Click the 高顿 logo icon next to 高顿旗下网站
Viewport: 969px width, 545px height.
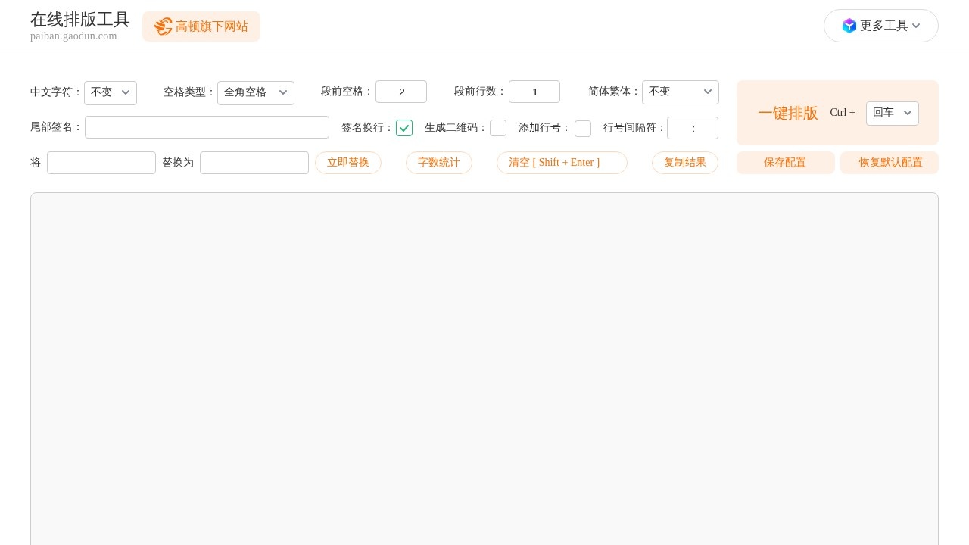(164, 26)
